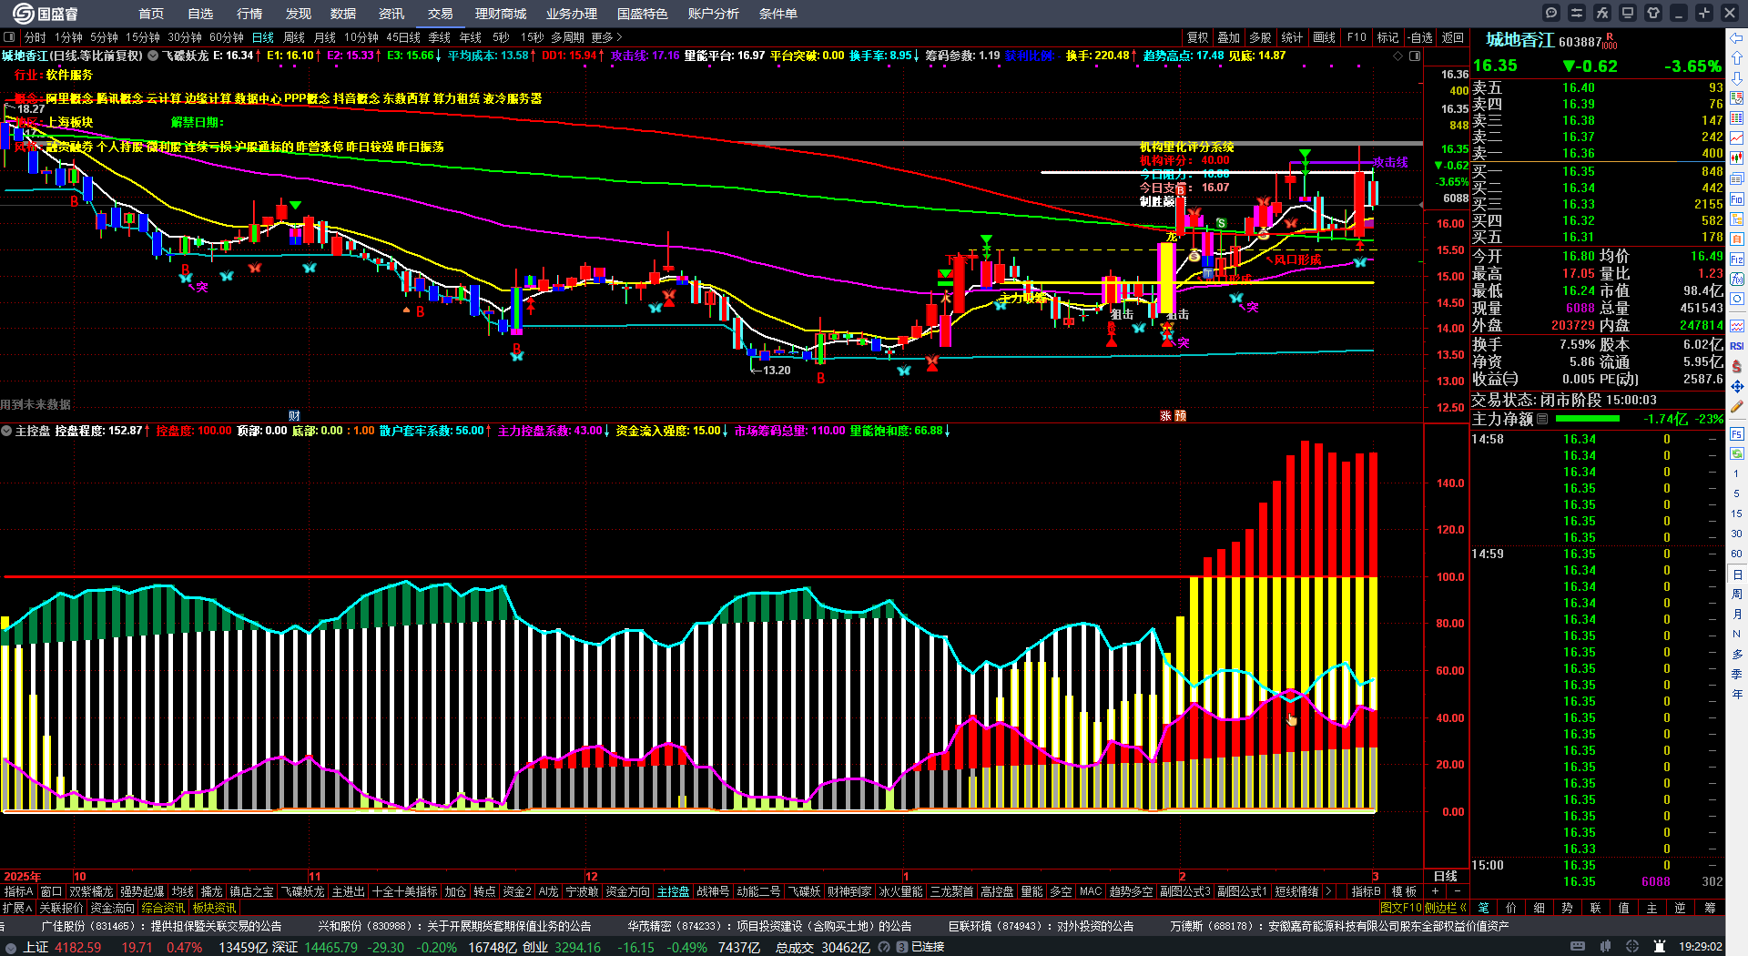This screenshot has height=956, width=1748.
Task: Click the F10 company info button
Action: point(1357,37)
